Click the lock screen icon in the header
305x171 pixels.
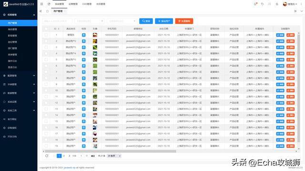pyautogui.click(x=277, y=4)
